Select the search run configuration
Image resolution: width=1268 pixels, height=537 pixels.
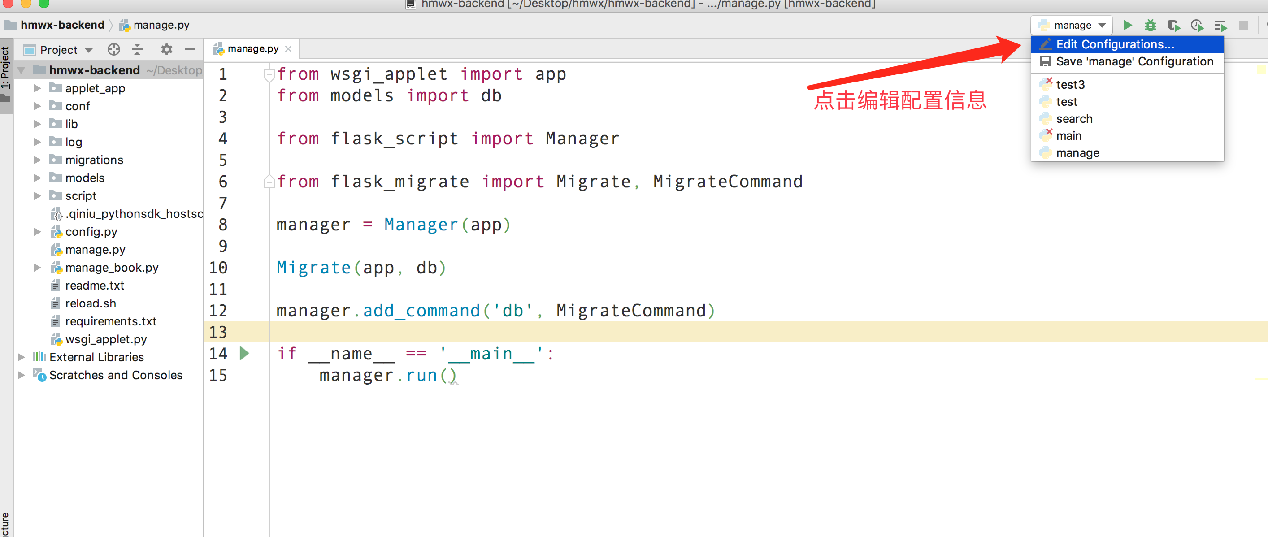(x=1073, y=119)
